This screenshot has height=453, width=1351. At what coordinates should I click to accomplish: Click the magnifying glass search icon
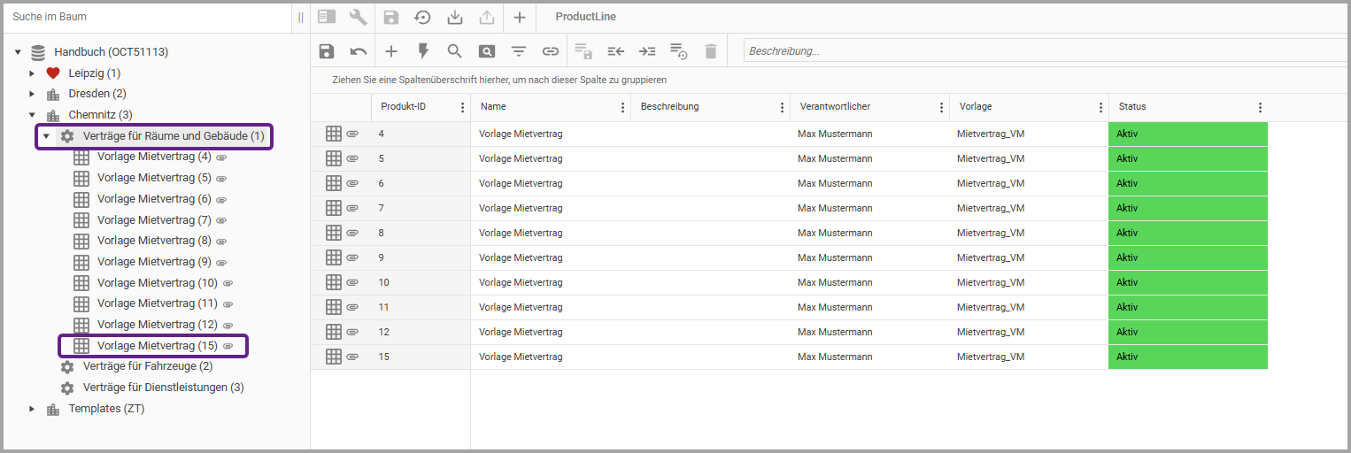click(454, 51)
